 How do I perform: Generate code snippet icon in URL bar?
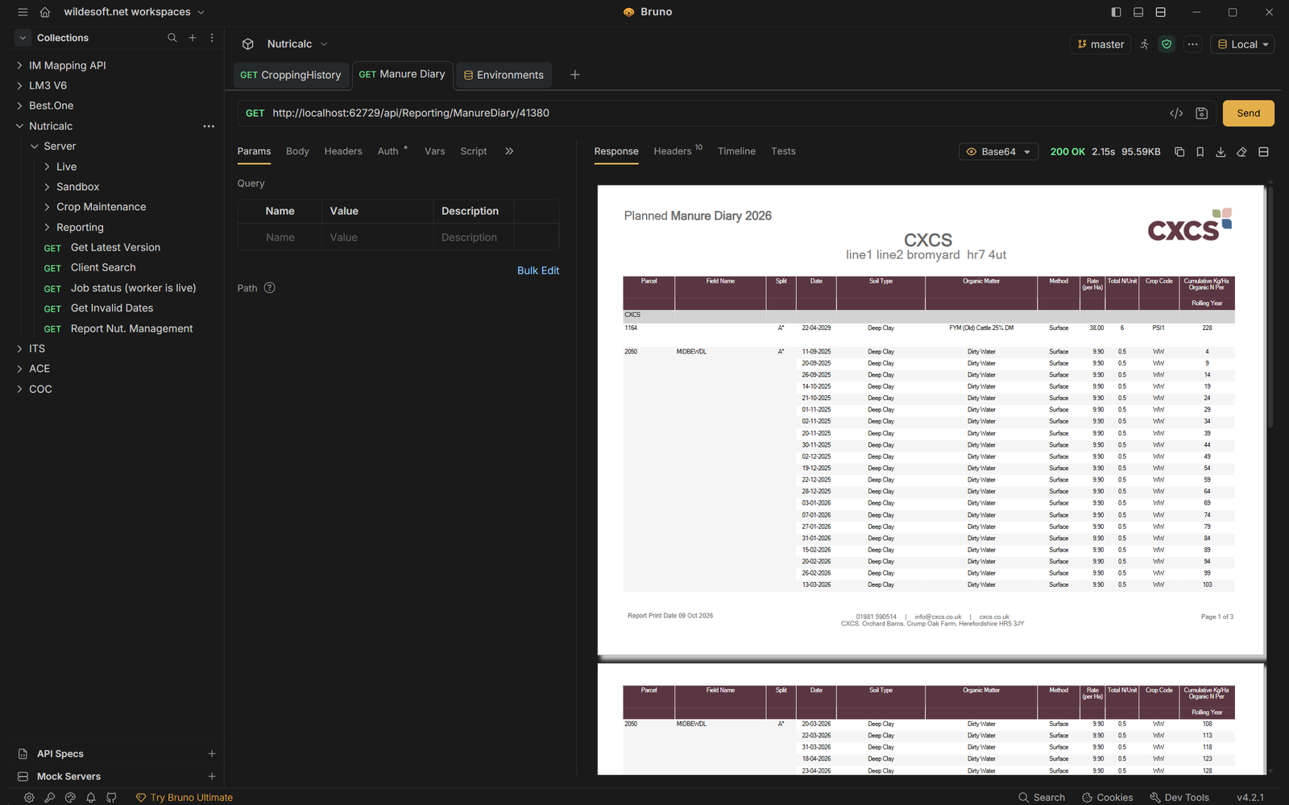[x=1176, y=114]
